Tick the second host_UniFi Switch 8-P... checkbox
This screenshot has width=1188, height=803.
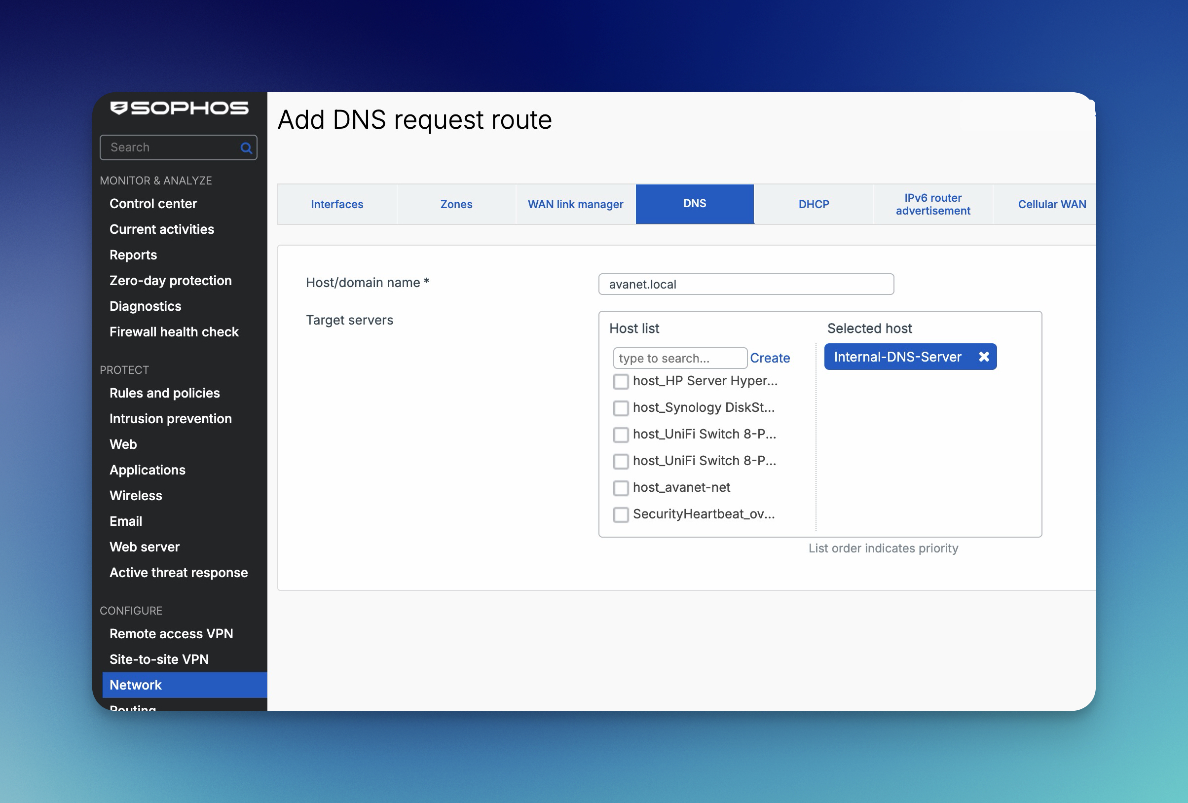pos(621,461)
